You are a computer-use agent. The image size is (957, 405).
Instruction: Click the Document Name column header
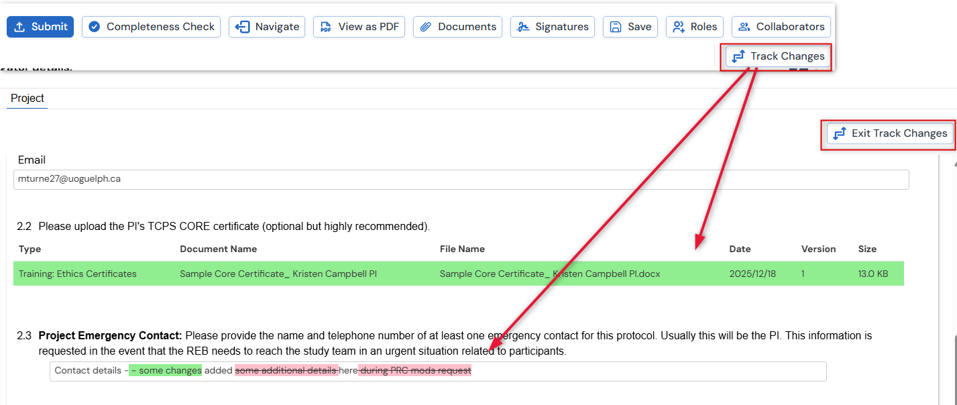click(x=219, y=249)
